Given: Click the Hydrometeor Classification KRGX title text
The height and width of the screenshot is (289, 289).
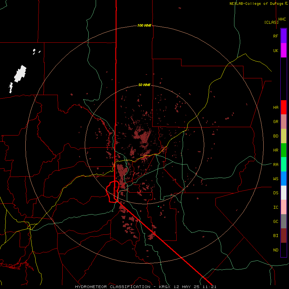Looking at the screenshot, I should (x=145, y=287).
